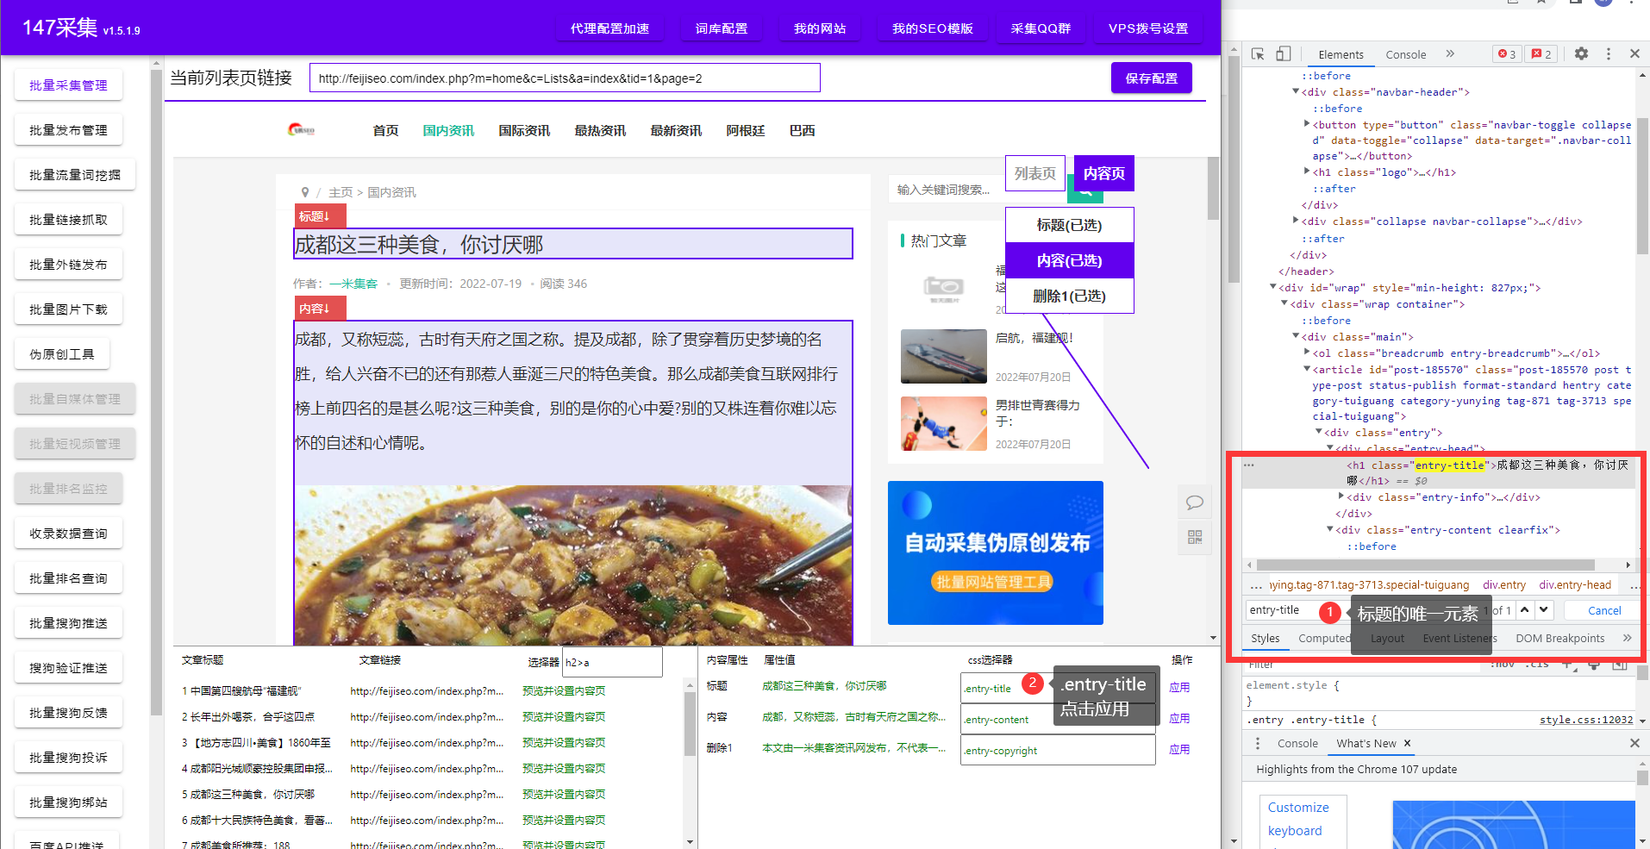This screenshot has width=1650, height=849.
Task: Expand the div class navbar-header node
Action: pos(1296,91)
